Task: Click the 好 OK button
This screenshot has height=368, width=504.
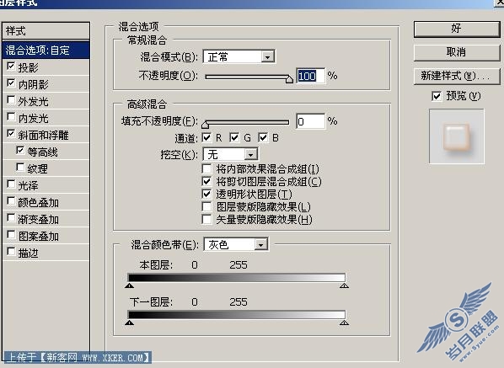Action: coord(457,29)
